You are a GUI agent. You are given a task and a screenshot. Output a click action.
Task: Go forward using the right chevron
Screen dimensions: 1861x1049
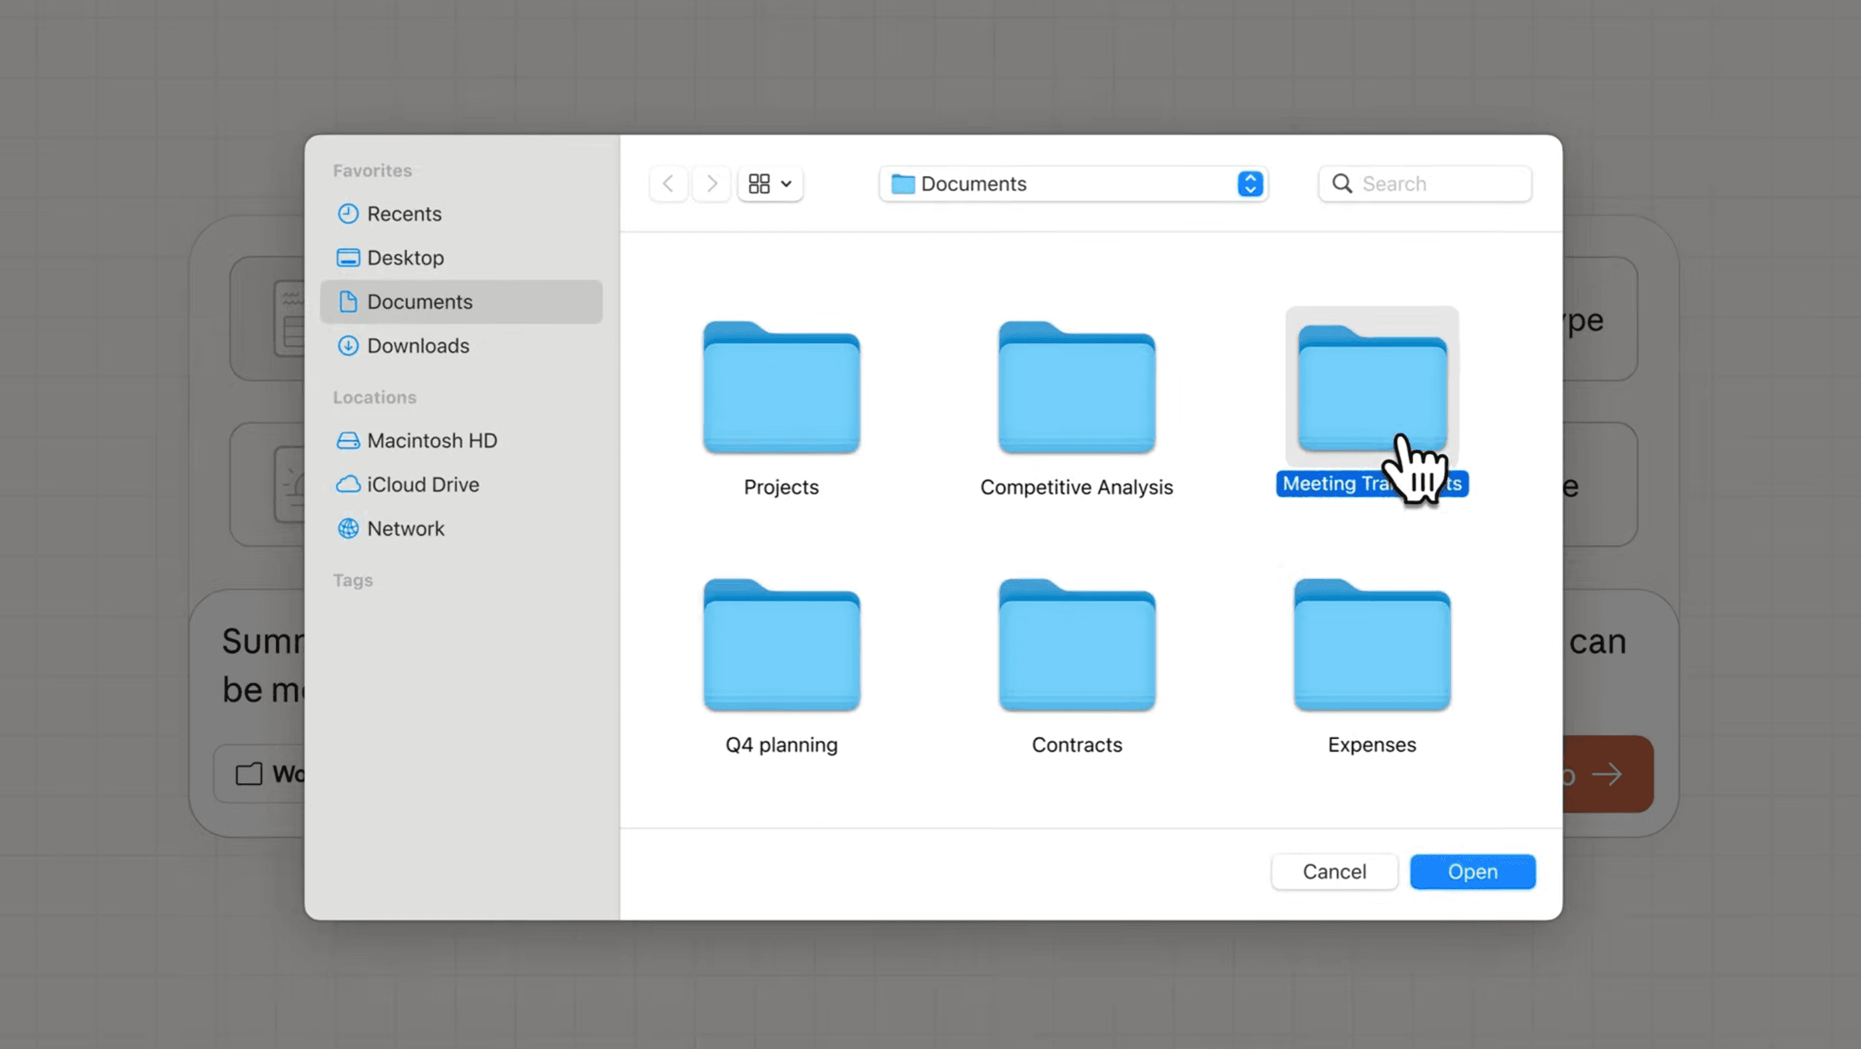click(x=711, y=183)
